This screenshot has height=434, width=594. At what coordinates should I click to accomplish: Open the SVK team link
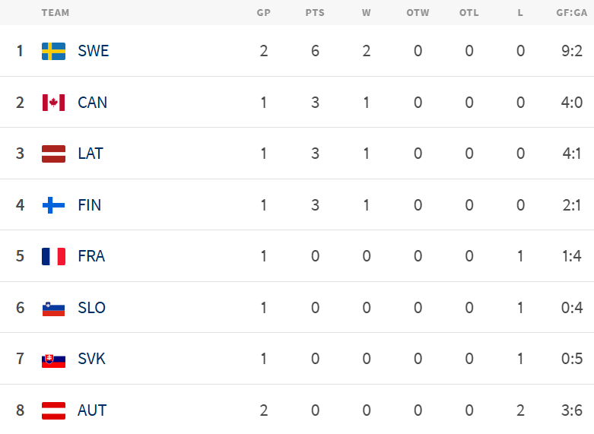tap(91, 359)
